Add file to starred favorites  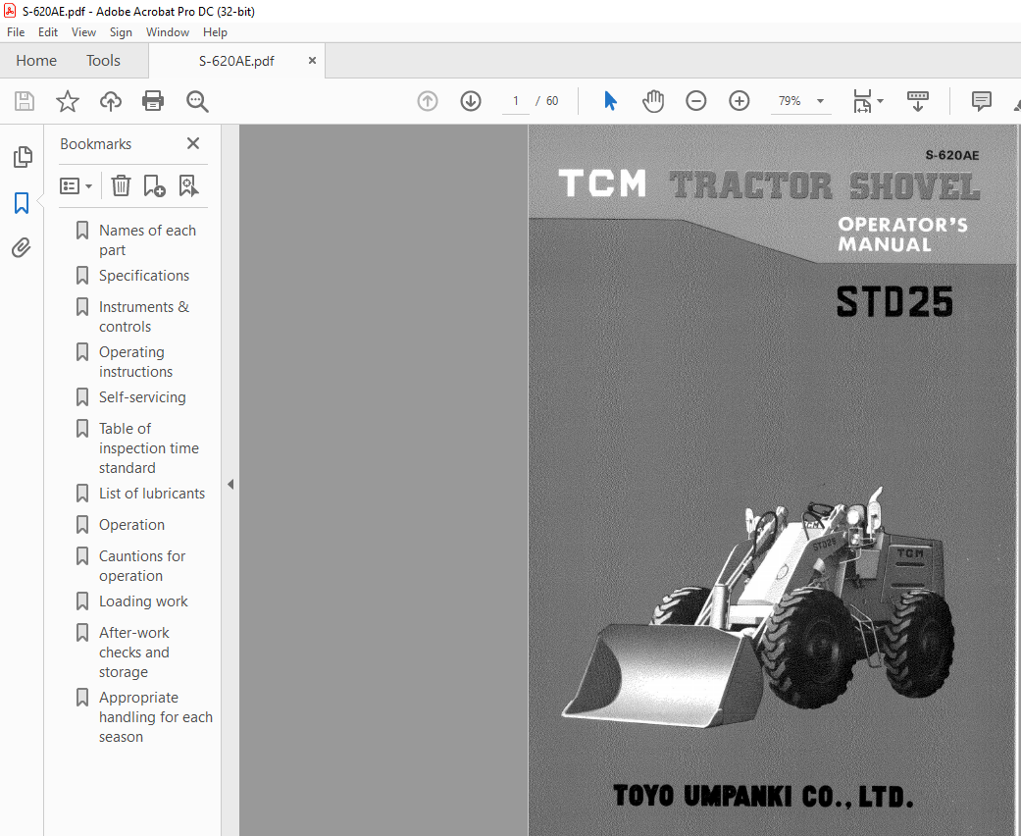coord(67,101)
